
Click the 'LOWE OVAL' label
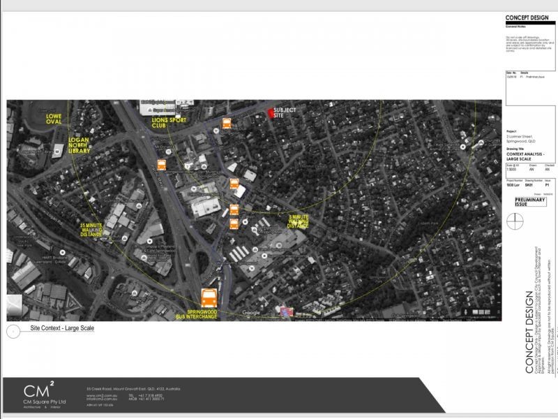click(54, 119)
